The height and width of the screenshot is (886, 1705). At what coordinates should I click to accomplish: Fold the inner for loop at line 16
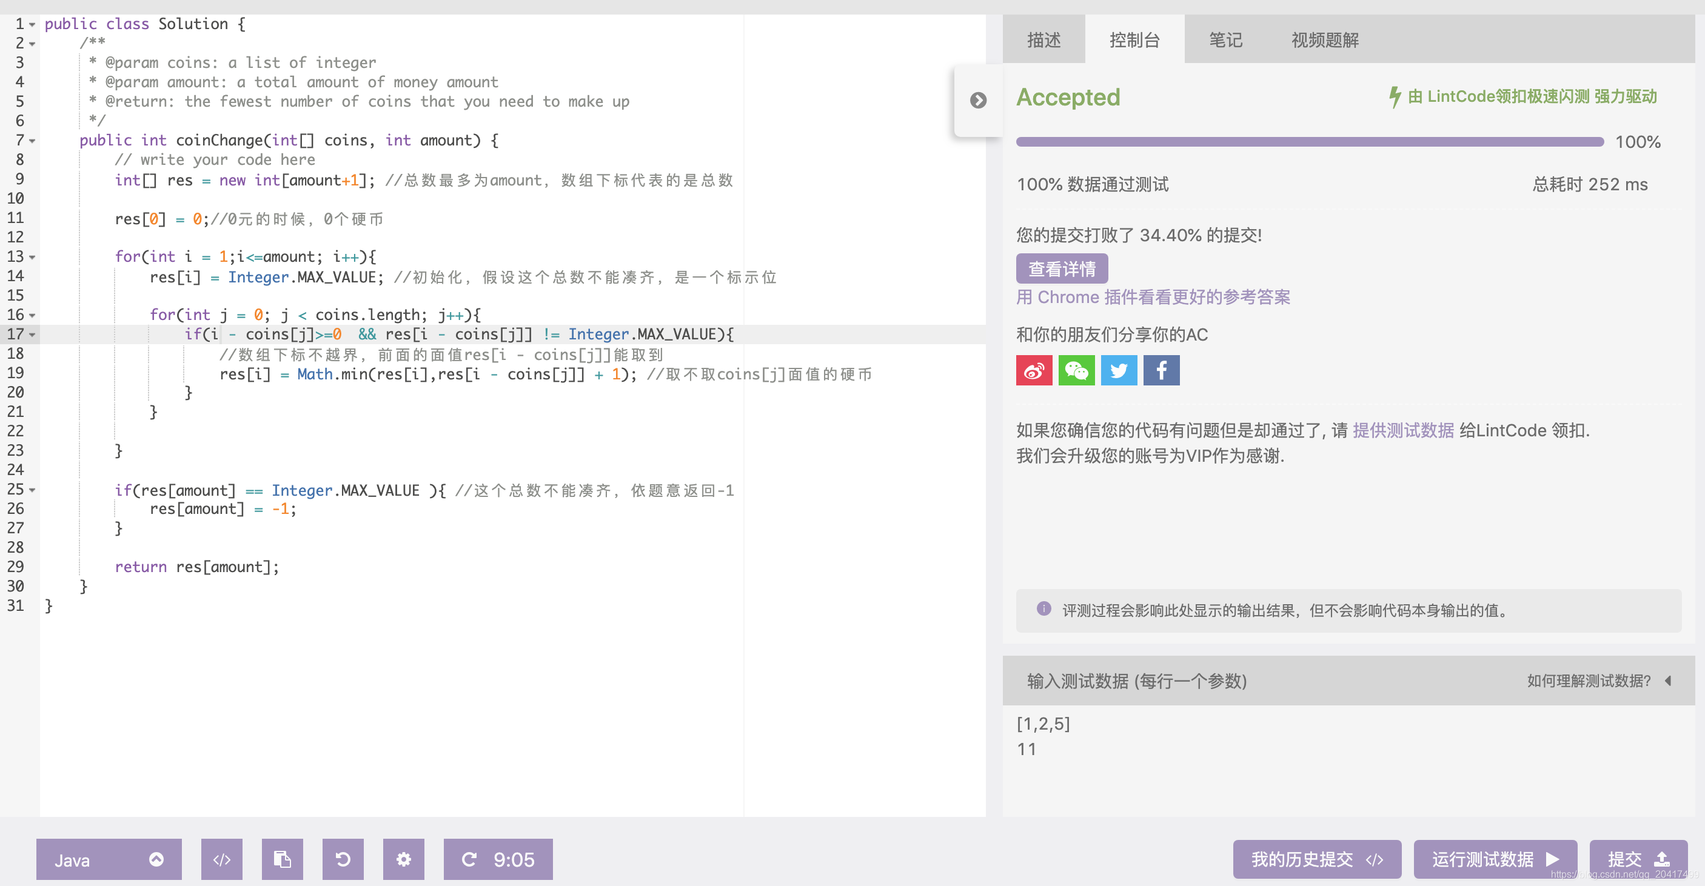tap(32, 316)
